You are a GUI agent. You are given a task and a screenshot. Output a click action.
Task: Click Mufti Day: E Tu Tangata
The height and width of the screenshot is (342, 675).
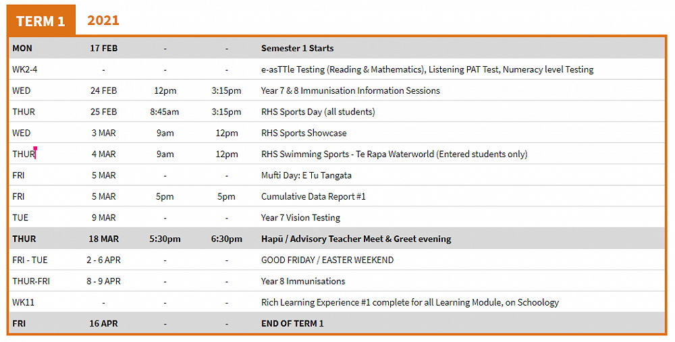tap(306, 175)
